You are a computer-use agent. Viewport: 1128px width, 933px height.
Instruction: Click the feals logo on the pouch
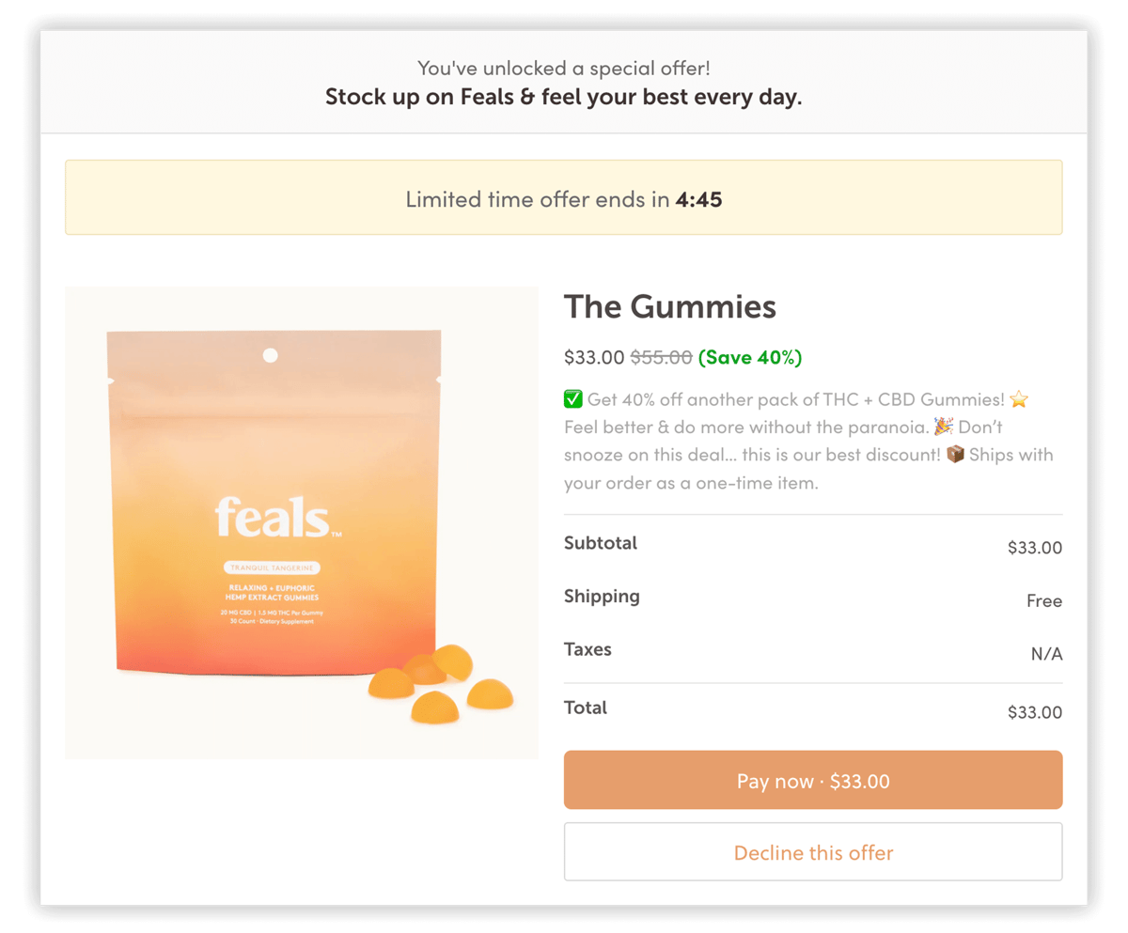click(273, 518)
